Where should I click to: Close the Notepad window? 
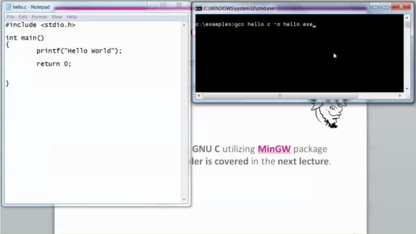point(179,5)
